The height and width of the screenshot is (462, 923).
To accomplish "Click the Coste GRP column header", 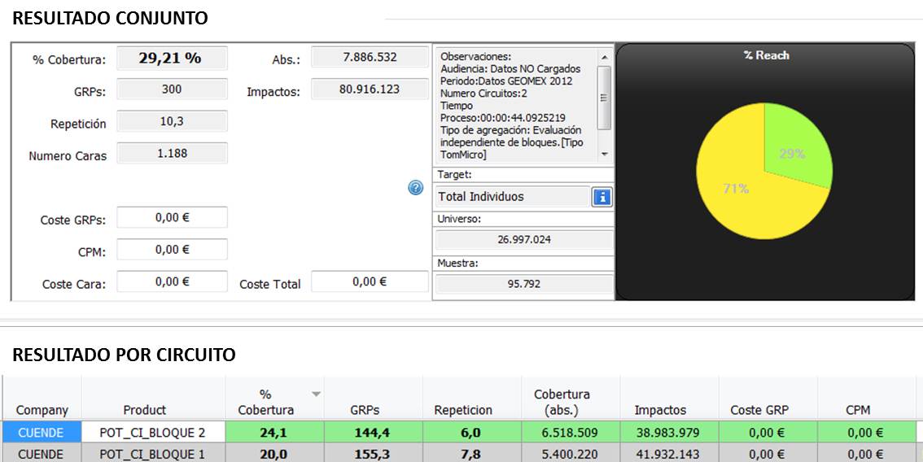I will (x=760, y=410).
